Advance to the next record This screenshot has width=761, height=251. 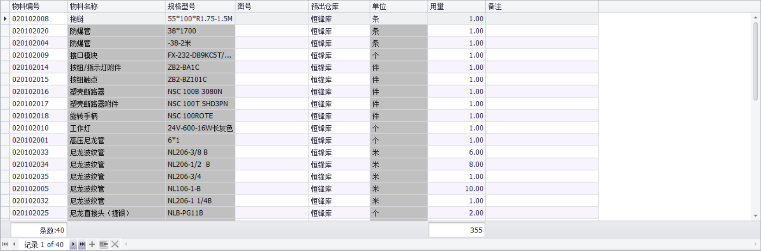pos(73,245)
